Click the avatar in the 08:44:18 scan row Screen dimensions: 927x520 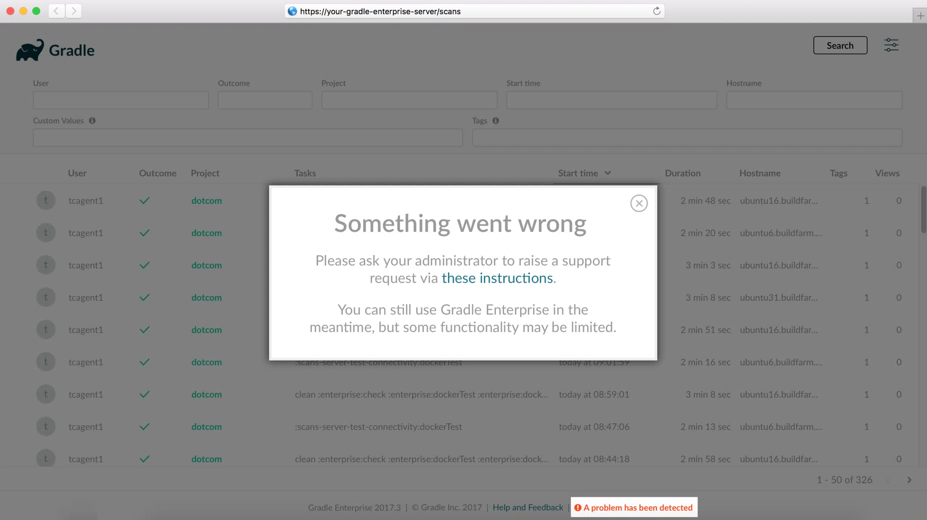click(46, 459)
